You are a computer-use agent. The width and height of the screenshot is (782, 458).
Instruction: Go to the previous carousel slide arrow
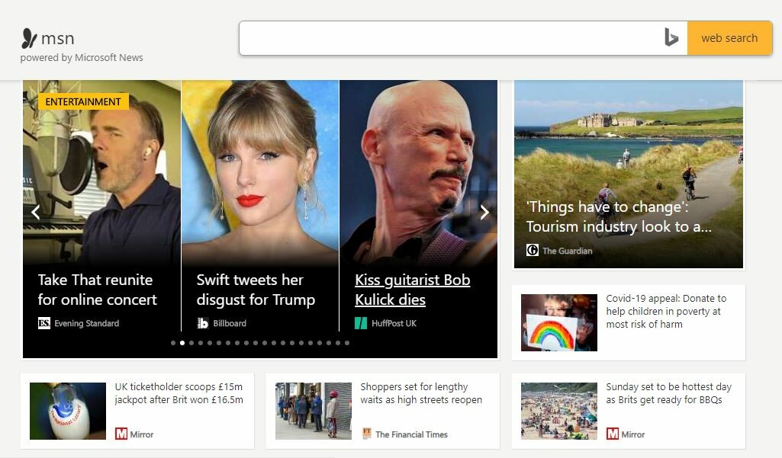[35, 213]
